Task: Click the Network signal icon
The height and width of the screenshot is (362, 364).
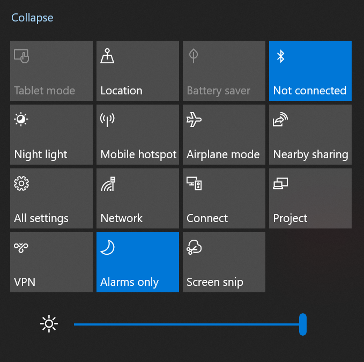Action: pos(108,183)
